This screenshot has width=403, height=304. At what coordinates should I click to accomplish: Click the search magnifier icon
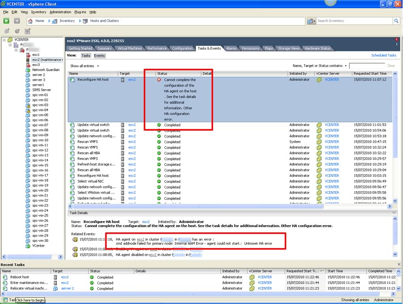coord(396,21)
